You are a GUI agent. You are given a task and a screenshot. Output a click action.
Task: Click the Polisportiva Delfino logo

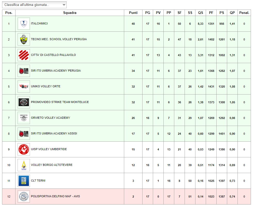pyautogui.click(x=24, y=197)
